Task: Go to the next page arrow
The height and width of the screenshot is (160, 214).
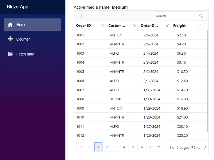Action: click(x=151, y=147)
